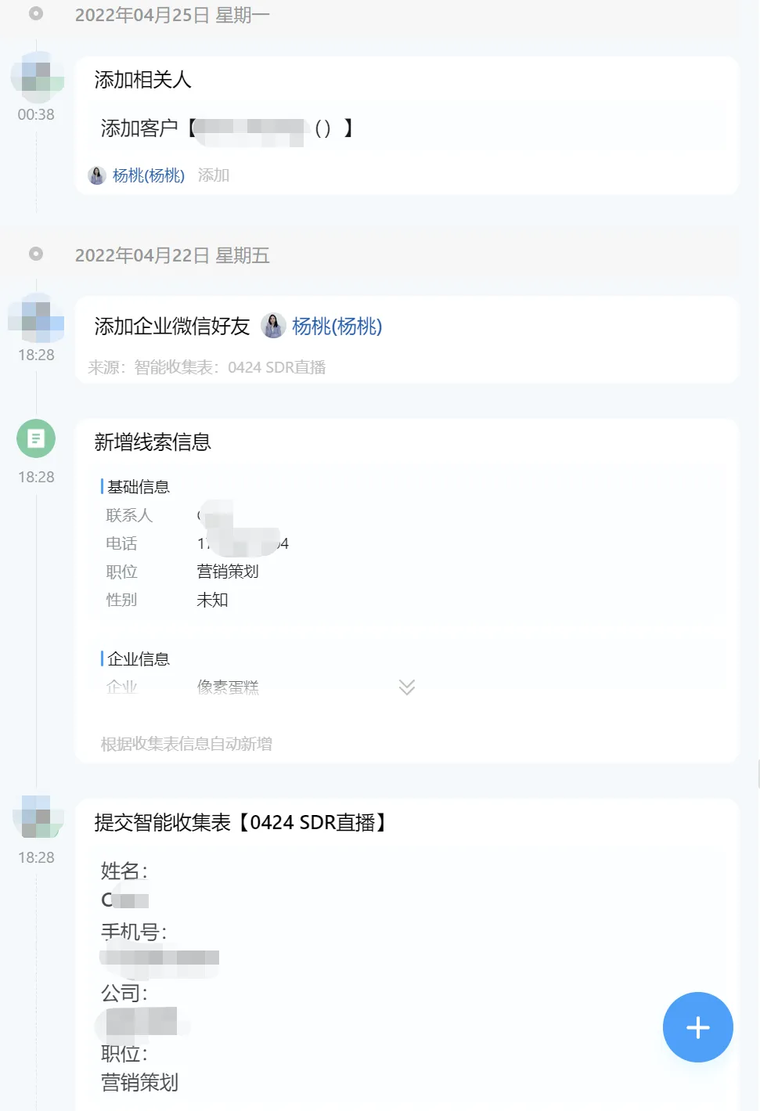The height and width of the screenshot is (1111, 760).
Task: Select company name 像素蛋糕
Action: 228,687
